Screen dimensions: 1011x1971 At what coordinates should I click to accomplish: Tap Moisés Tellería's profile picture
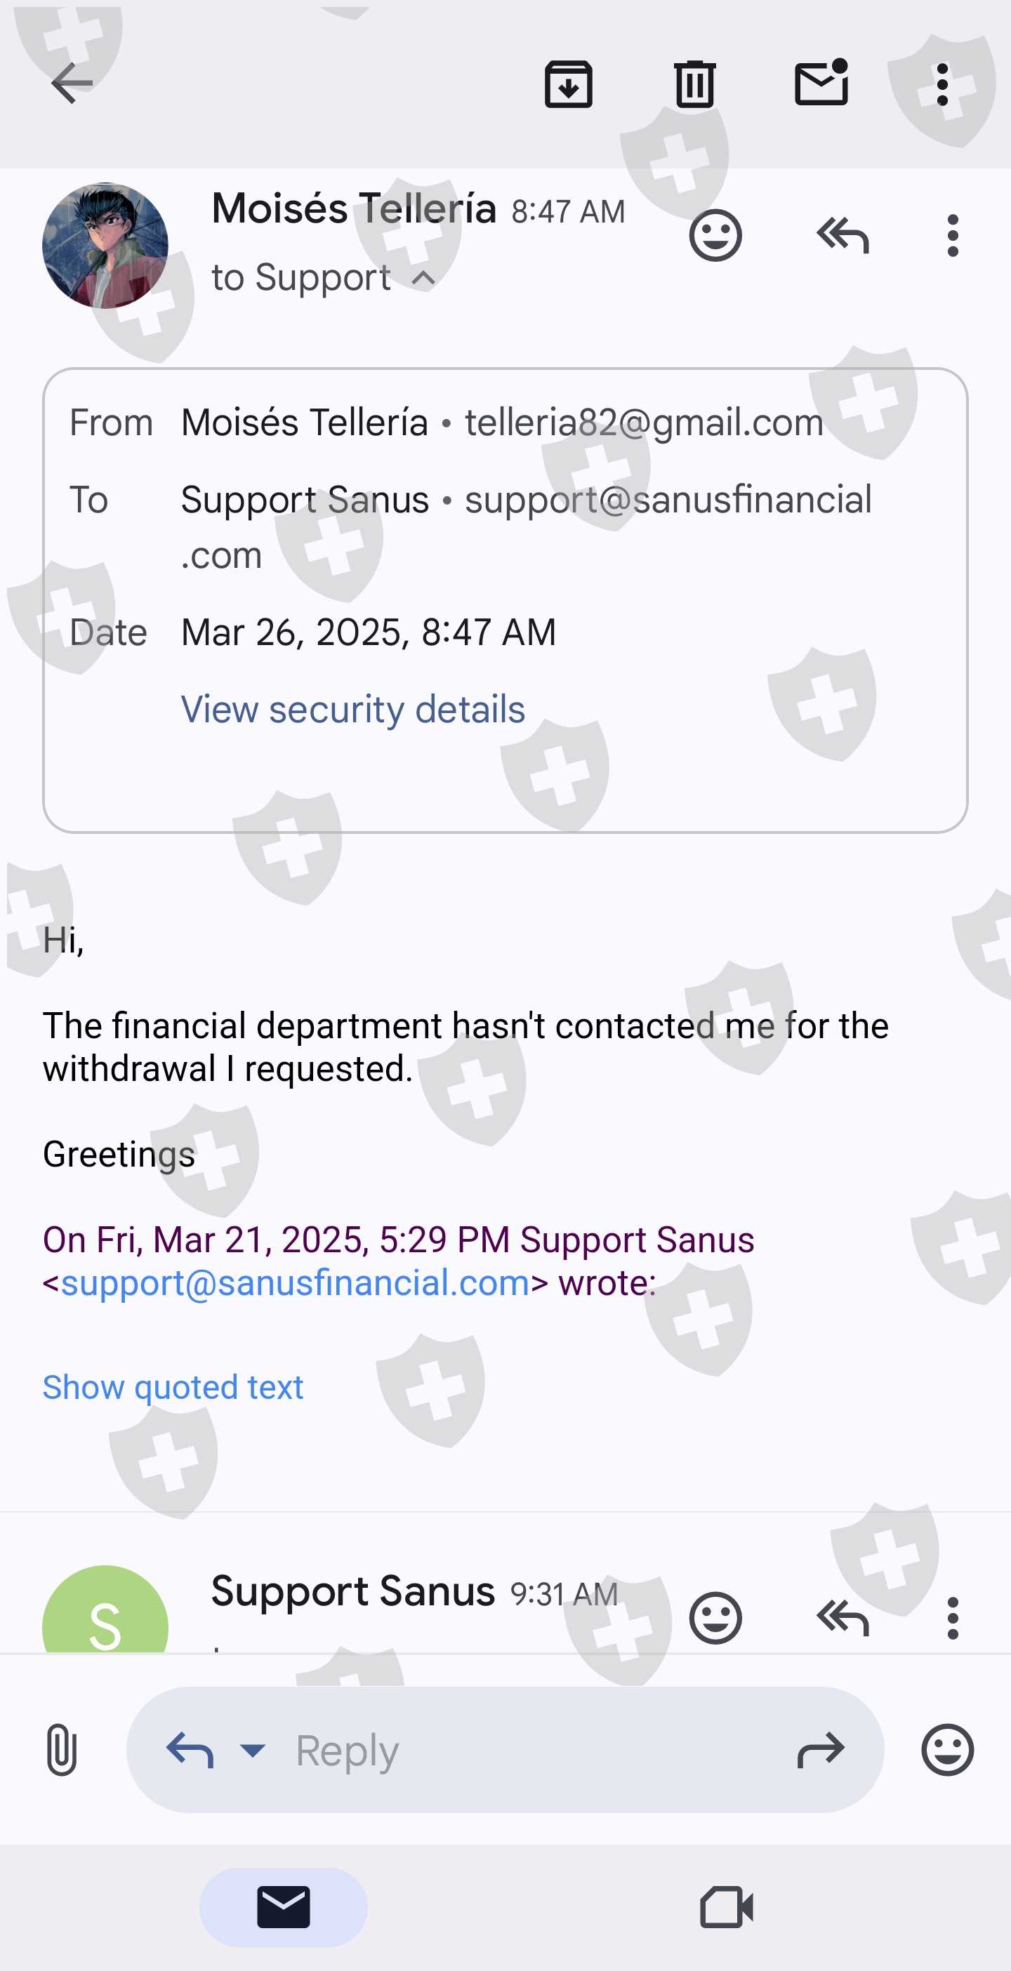tap(105, 245)
